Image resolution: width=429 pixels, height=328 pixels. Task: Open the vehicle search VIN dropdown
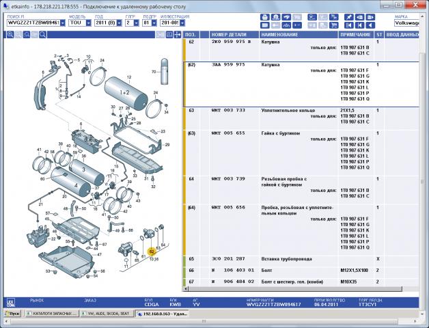[x=63, y=23]
